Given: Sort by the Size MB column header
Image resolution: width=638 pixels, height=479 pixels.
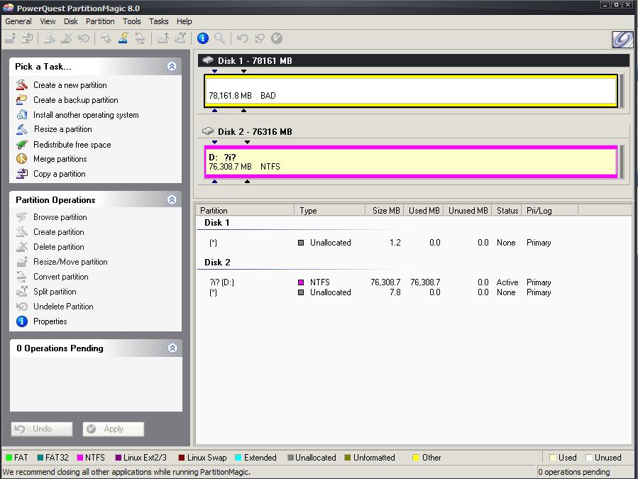Looking at the screenshot, I should (385, 210).
